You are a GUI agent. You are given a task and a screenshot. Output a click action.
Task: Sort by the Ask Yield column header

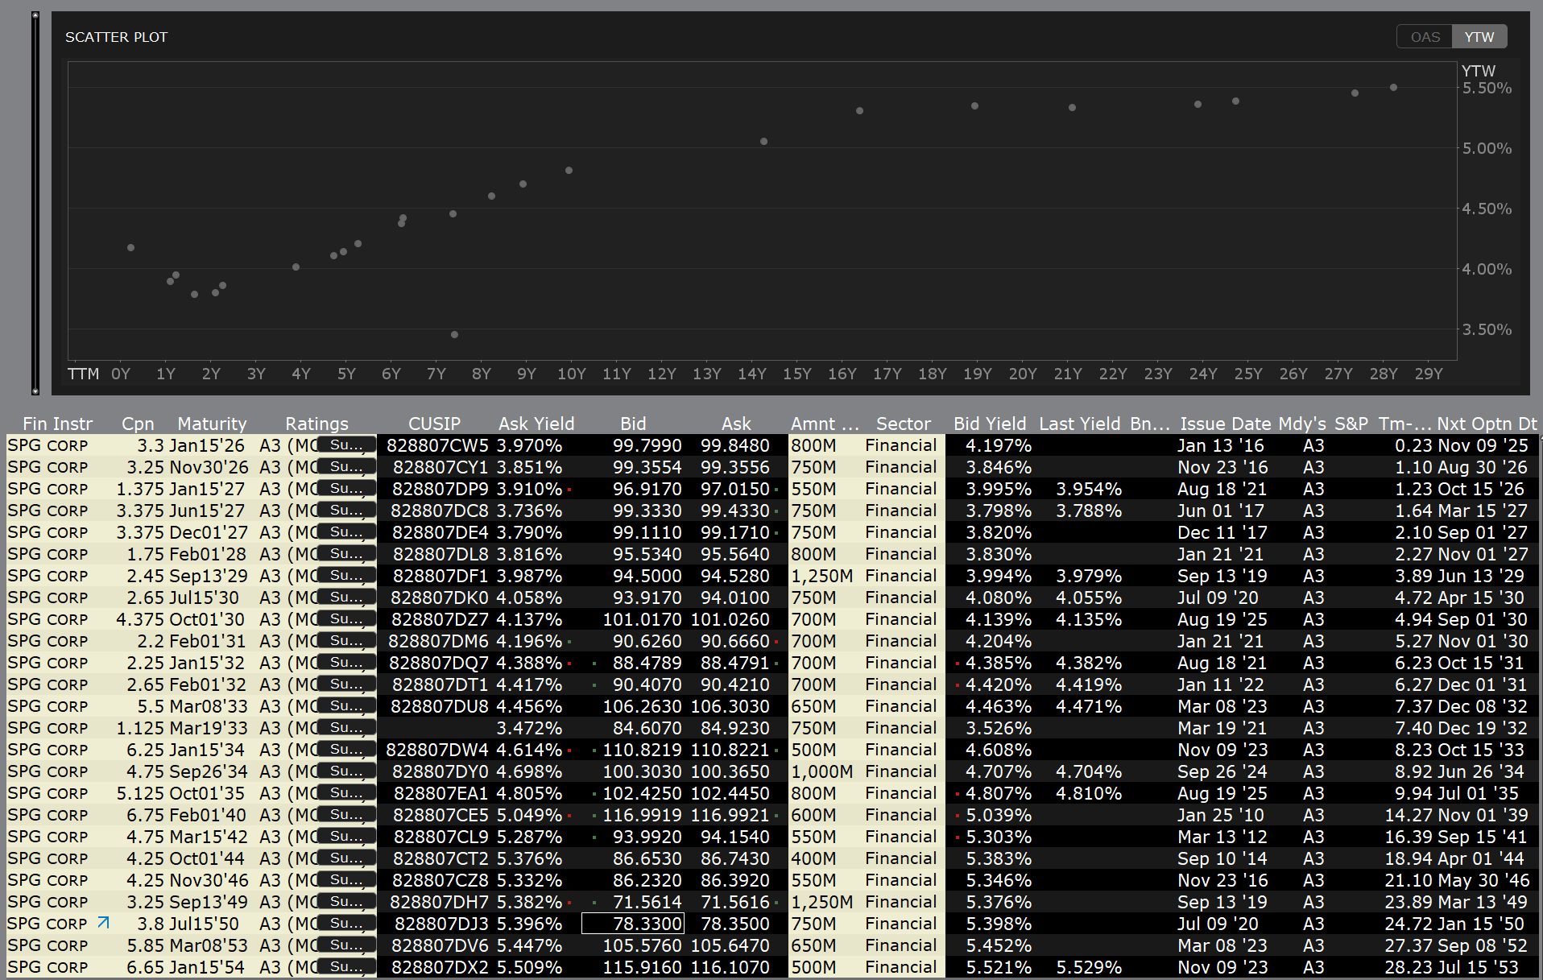(536, 424)
